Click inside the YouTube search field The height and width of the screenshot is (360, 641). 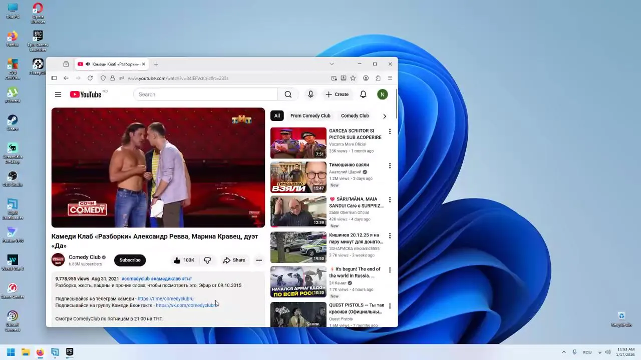205,94
